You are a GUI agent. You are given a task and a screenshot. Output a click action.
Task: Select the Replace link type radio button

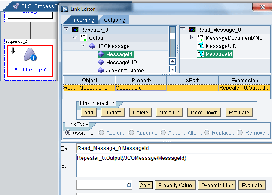click(x=207, y=133)
